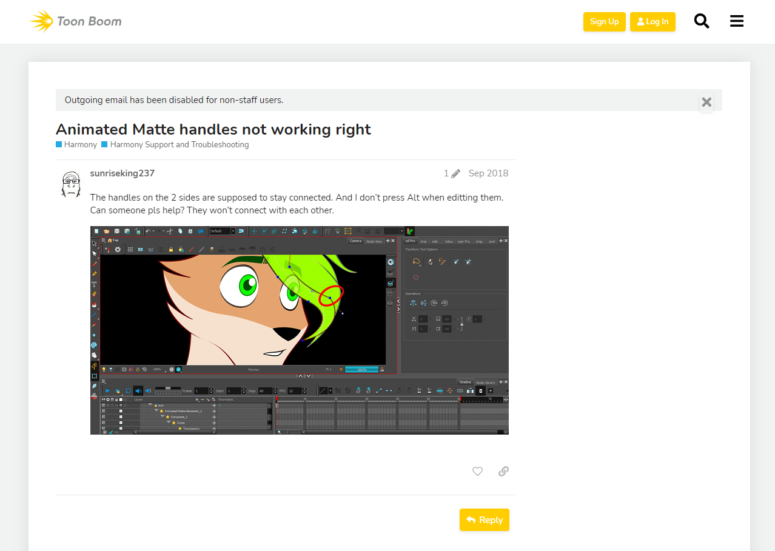This screenshot has width=775, height=551.
Task: Click the timeline play button in the screenshot
Action: (107, 391)
